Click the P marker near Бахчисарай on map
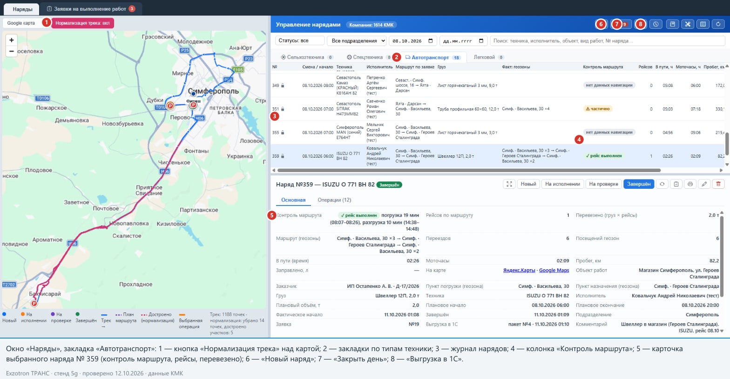This screenshot has height=379, width=730. coord(34,303)
